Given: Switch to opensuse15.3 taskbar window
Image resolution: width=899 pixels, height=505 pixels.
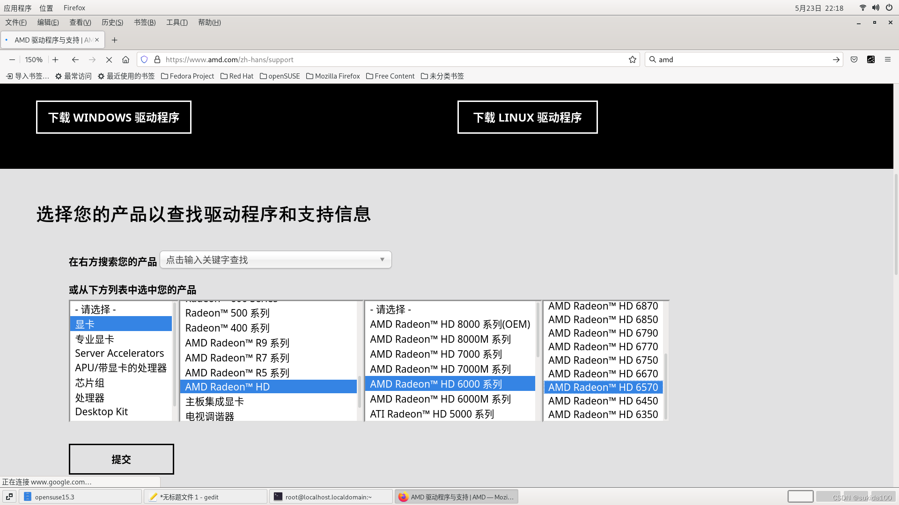Looking at the screenshot, I should coord(80,497).
